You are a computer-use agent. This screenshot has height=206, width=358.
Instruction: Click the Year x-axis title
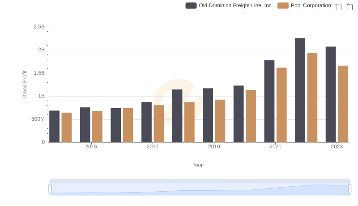[x=199, y=165]
